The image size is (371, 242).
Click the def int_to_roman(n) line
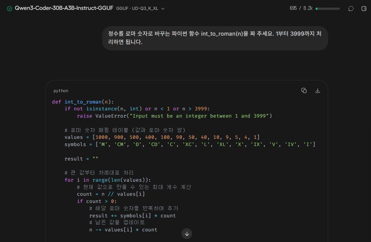tap(83, 102)
